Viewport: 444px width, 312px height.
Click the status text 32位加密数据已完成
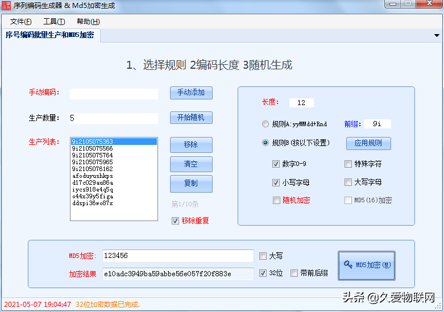click(x=107, y=305)
